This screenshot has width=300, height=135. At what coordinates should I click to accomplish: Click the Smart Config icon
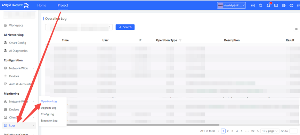pyautogui.click(x=5, y=43)
